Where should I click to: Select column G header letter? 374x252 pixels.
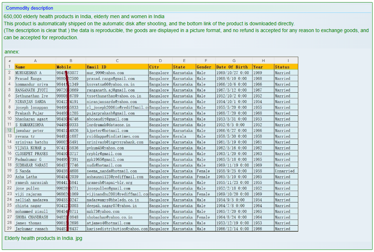coord(234,61)
